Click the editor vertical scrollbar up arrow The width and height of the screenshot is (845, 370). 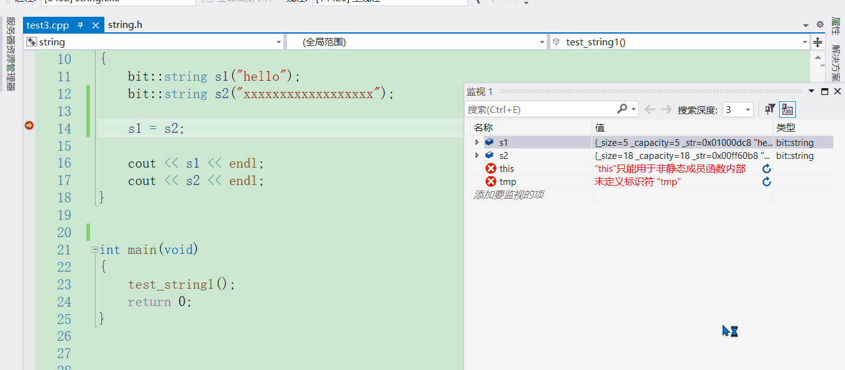(x=818, y=58)
